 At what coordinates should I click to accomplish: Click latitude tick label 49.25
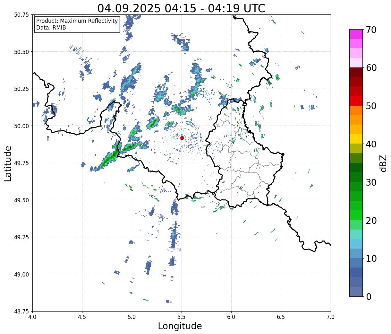click(21, 237)
